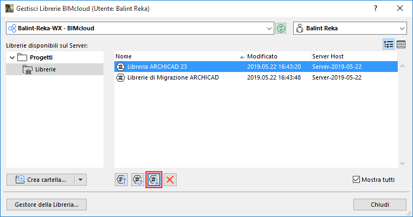The width and height of the screenshot is (413, 217).
Task: Click the 2019.05.22 16:43:48 modified date
Action: (274, 77)
